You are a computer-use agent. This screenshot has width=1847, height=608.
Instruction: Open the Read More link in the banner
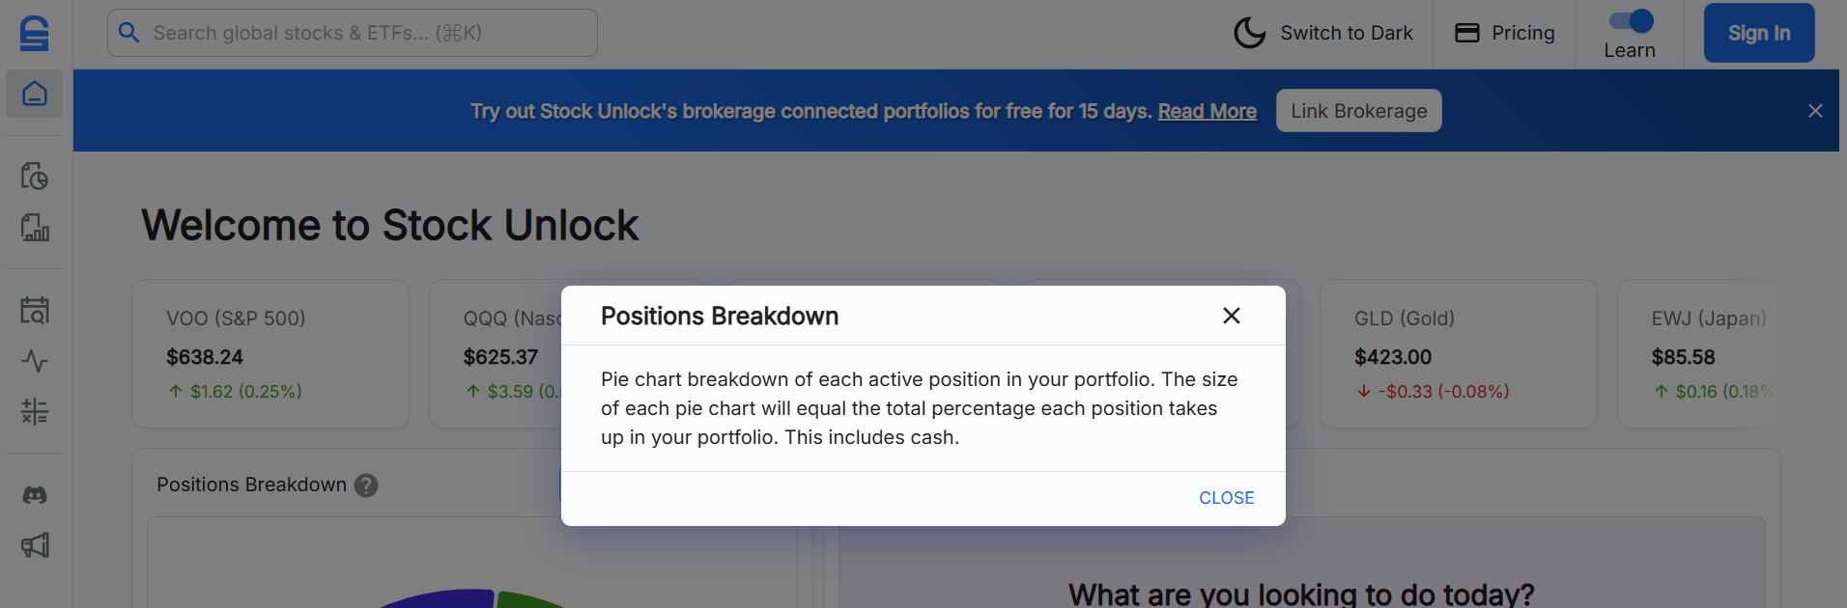pyautogui.click(x=1207, y=110)
